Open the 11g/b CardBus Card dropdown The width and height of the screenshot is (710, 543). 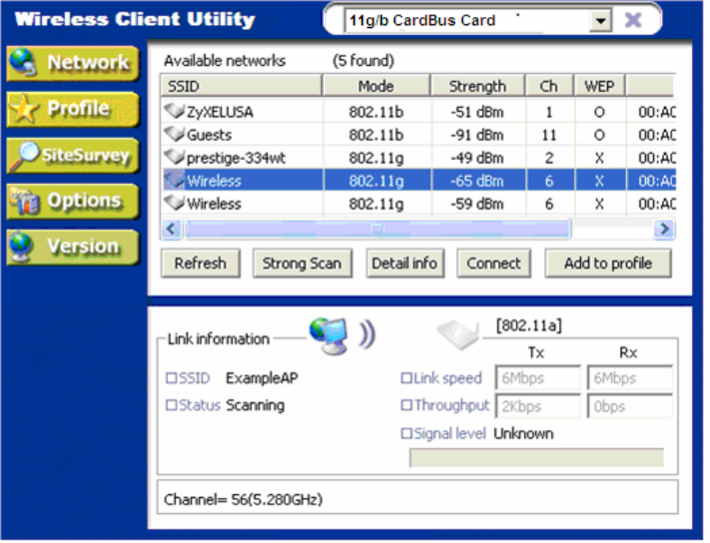pyautogui.click(x=601, y=21)
